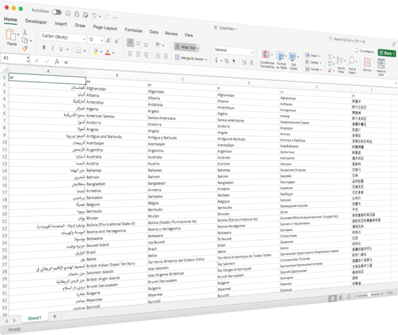Open the Data tab
The height and width of the screenshot is (335, 398).
pos(154,32)
